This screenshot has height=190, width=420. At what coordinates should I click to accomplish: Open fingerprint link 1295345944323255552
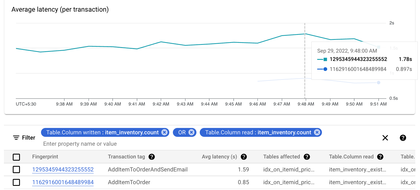coord(63,170)
